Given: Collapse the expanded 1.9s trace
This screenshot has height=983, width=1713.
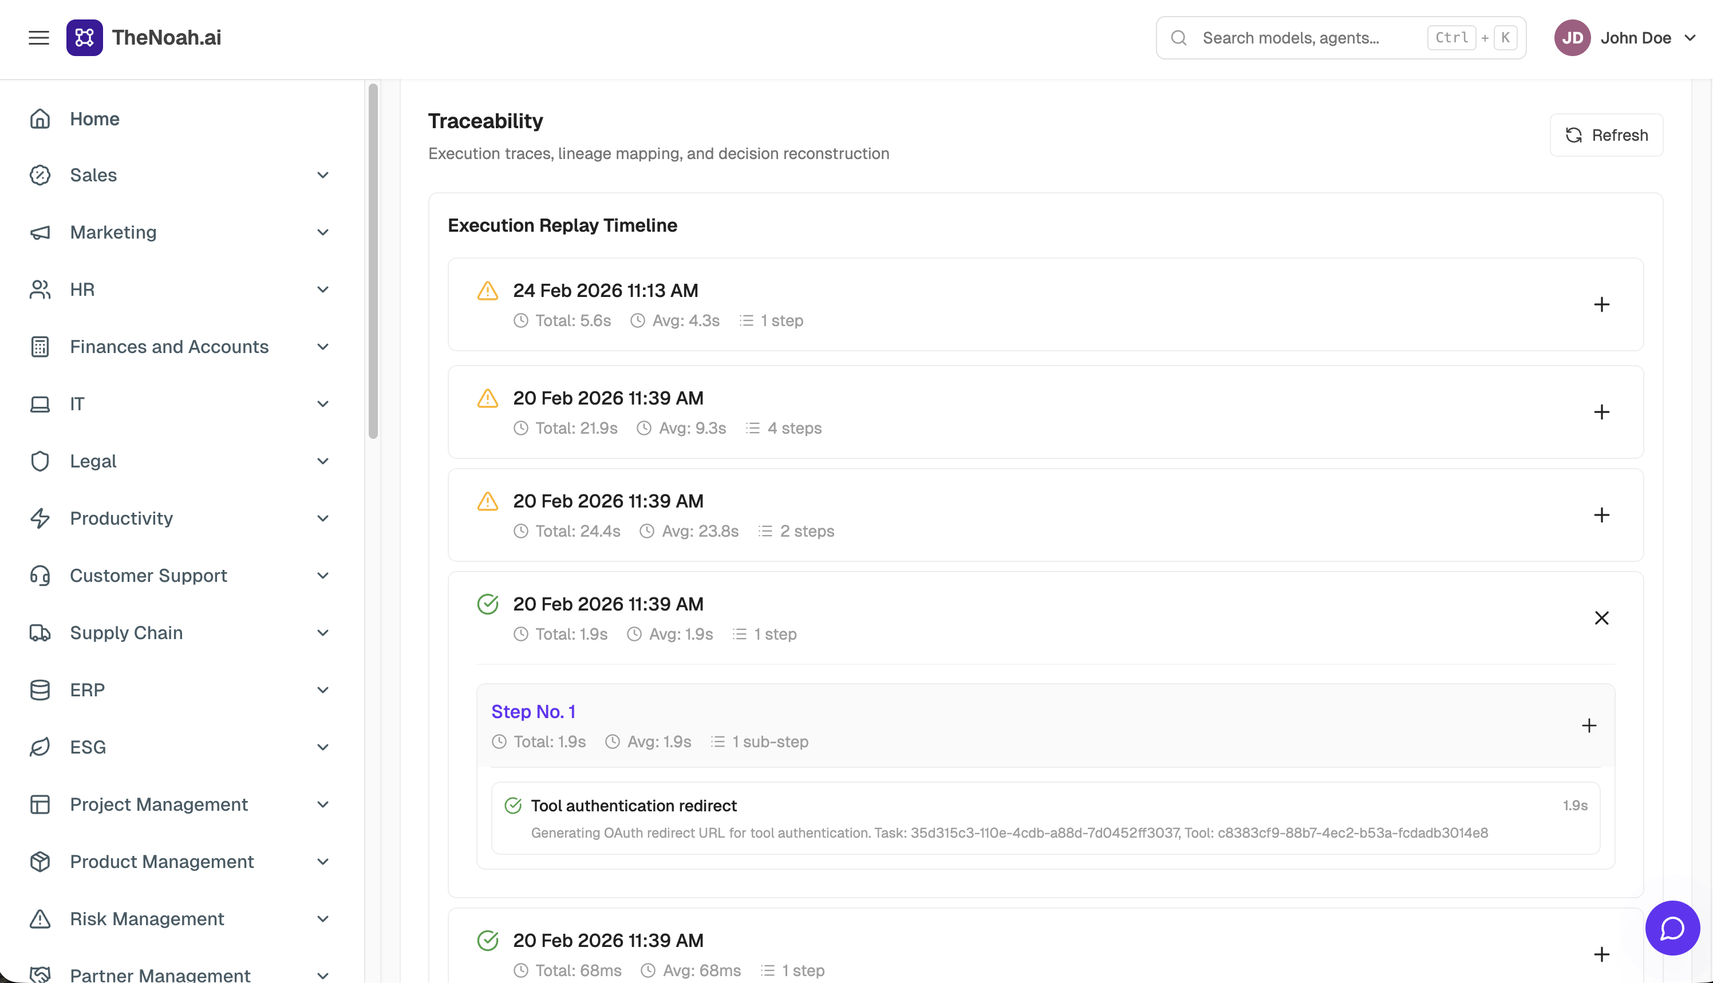Looking at the screenshot, I should click(1601, 619).
